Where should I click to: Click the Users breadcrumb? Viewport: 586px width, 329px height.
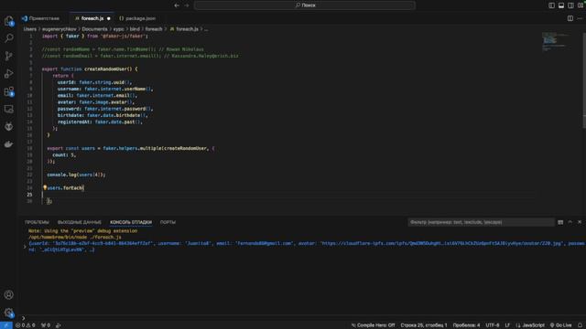pyautogui.click(x=30, y=29)
